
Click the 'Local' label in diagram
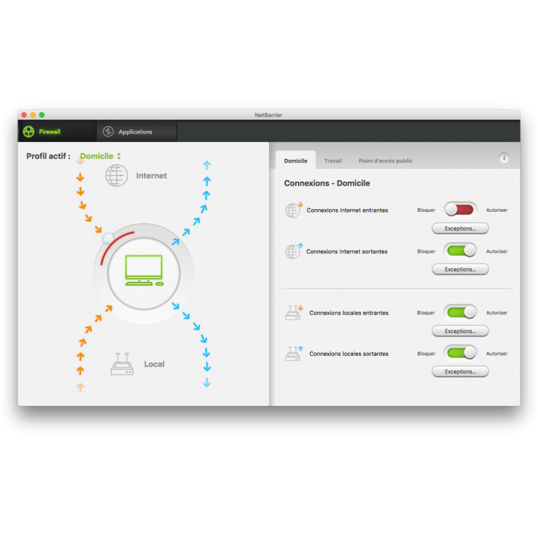click(154, 364)
